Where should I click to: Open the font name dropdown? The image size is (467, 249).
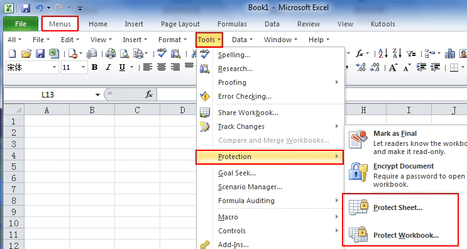pos(54,67)
